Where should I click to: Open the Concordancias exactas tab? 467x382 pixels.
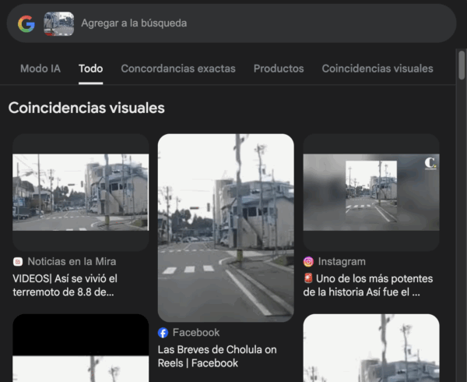point(178,69)
